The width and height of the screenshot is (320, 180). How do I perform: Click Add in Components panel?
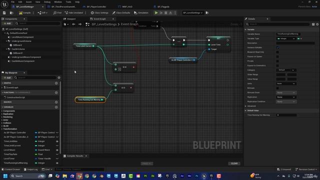click(x=7, y=23)
